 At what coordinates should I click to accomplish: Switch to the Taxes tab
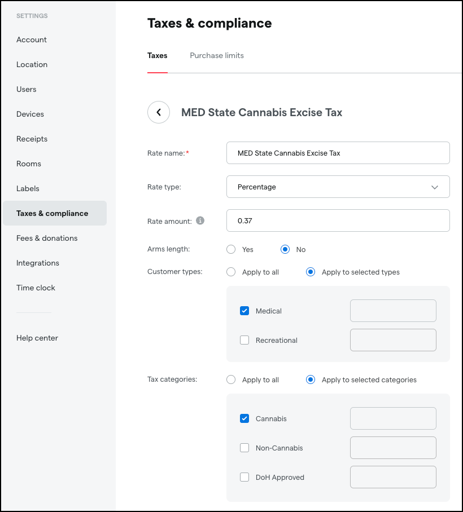point(158,55)
